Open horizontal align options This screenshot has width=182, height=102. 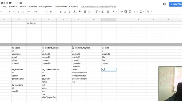pos(97,12)
